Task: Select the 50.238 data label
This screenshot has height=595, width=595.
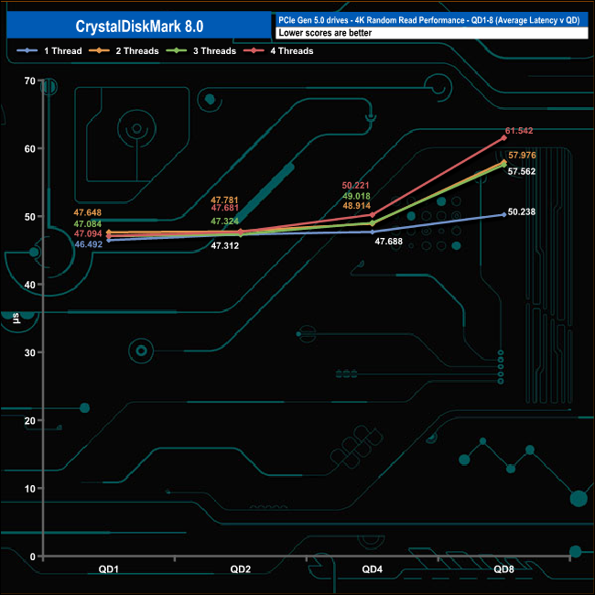Action: (522, 211)
